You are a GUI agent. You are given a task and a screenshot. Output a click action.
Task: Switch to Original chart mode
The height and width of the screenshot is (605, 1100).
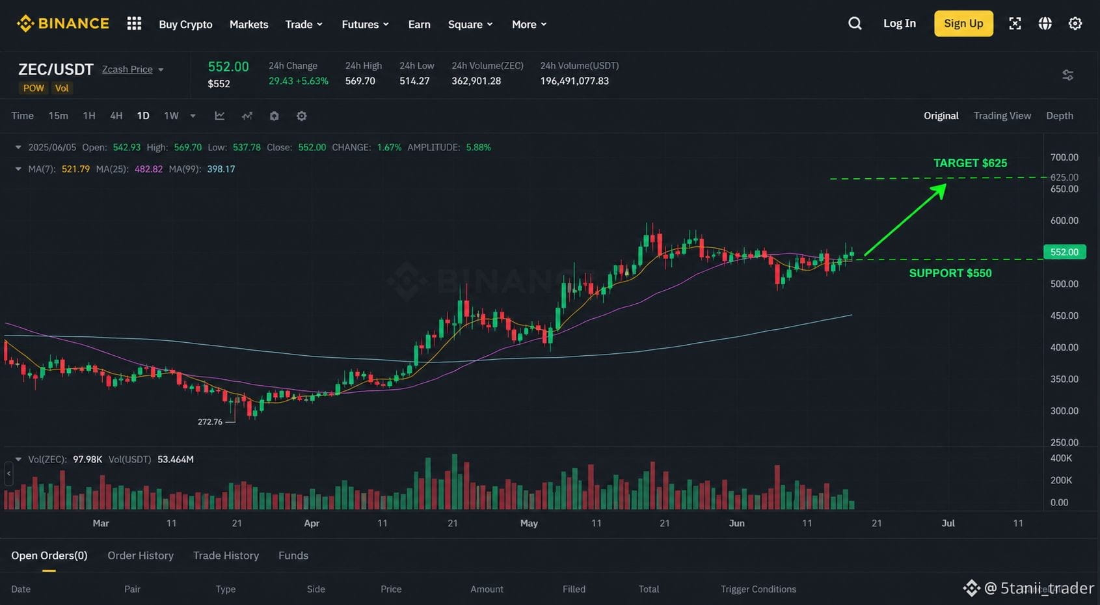941,116
